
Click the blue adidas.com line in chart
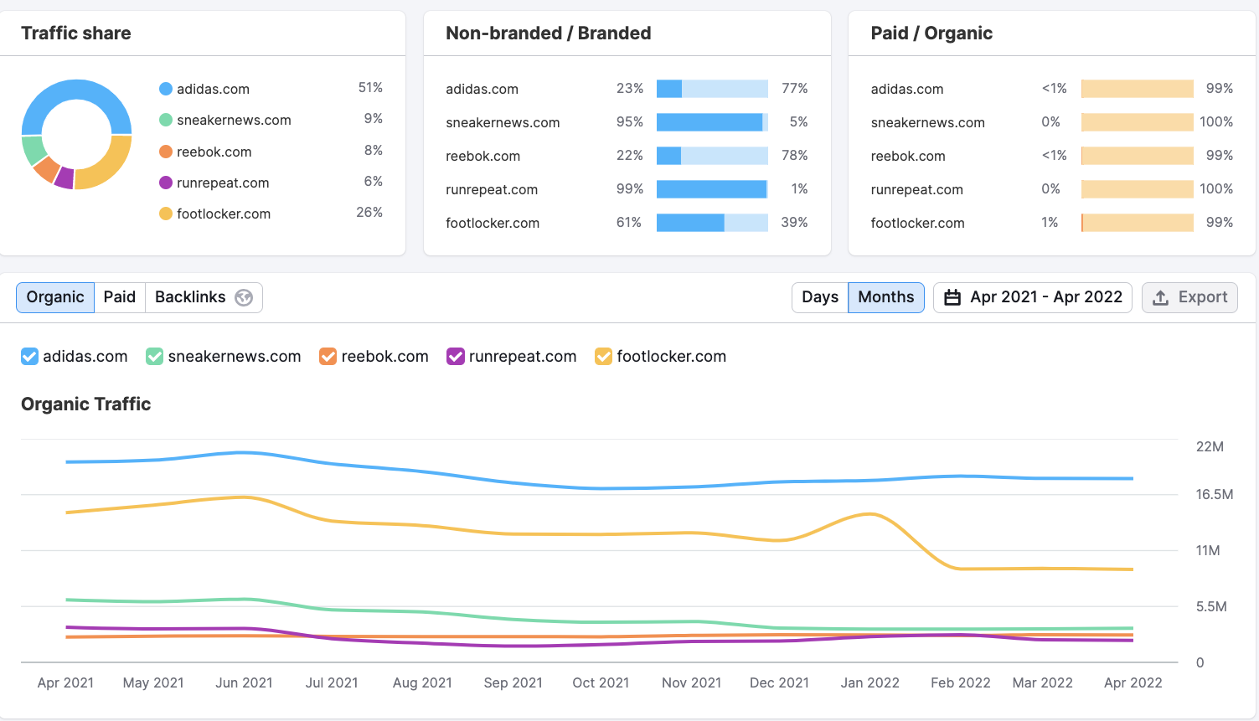coord(600,488)
